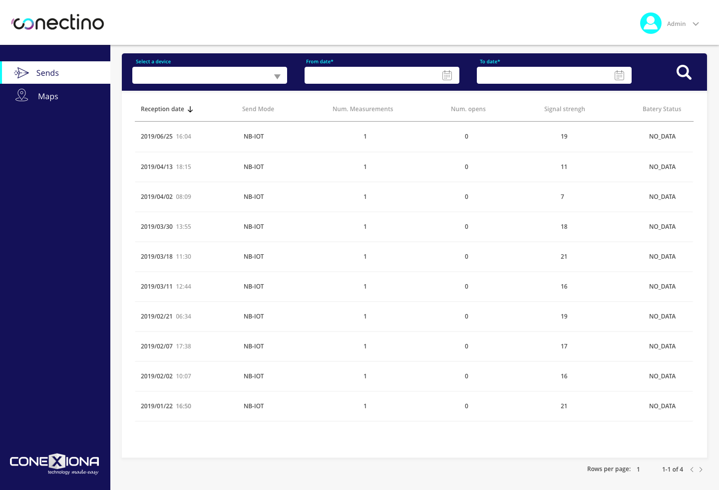The height and width of the screenshot is (490, 719).
Task: Sort by Signal strengh column header
Action: point(564,109)
